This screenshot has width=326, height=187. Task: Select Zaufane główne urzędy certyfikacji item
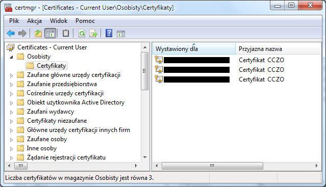click(x=73, y=75)
